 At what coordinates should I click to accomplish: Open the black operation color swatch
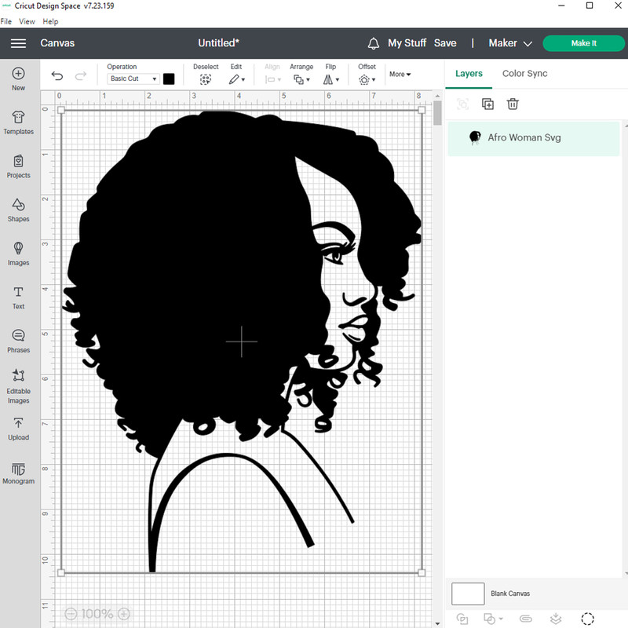(169, 79)
